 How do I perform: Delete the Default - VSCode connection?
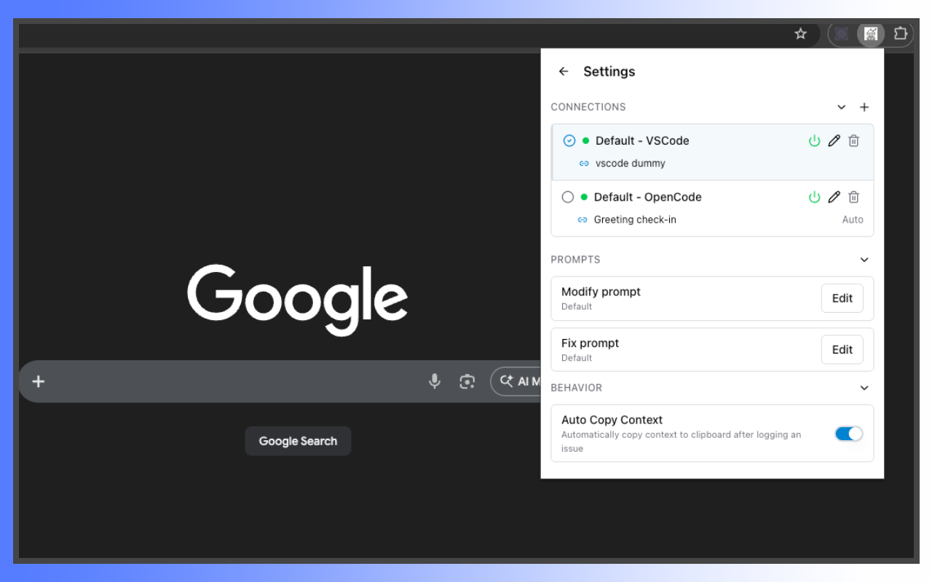point(854,140)
